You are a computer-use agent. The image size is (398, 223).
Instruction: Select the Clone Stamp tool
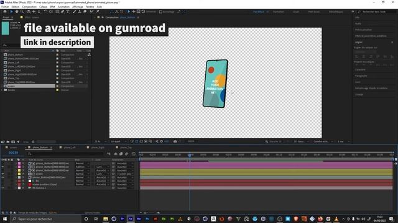tap(80, 12)
